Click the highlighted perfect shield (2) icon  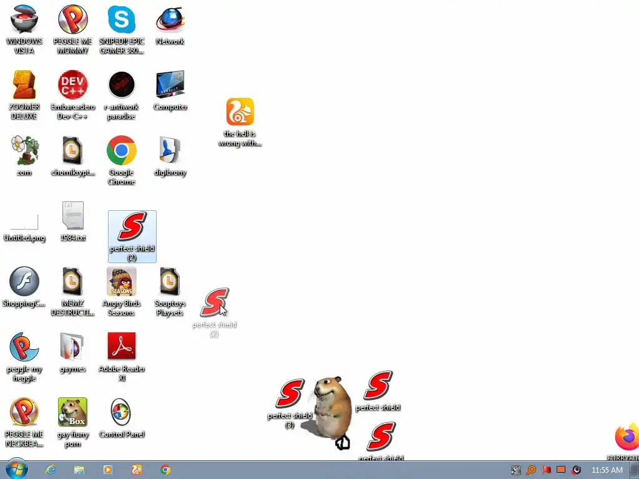pyautogui.click(x=132, y=236)
